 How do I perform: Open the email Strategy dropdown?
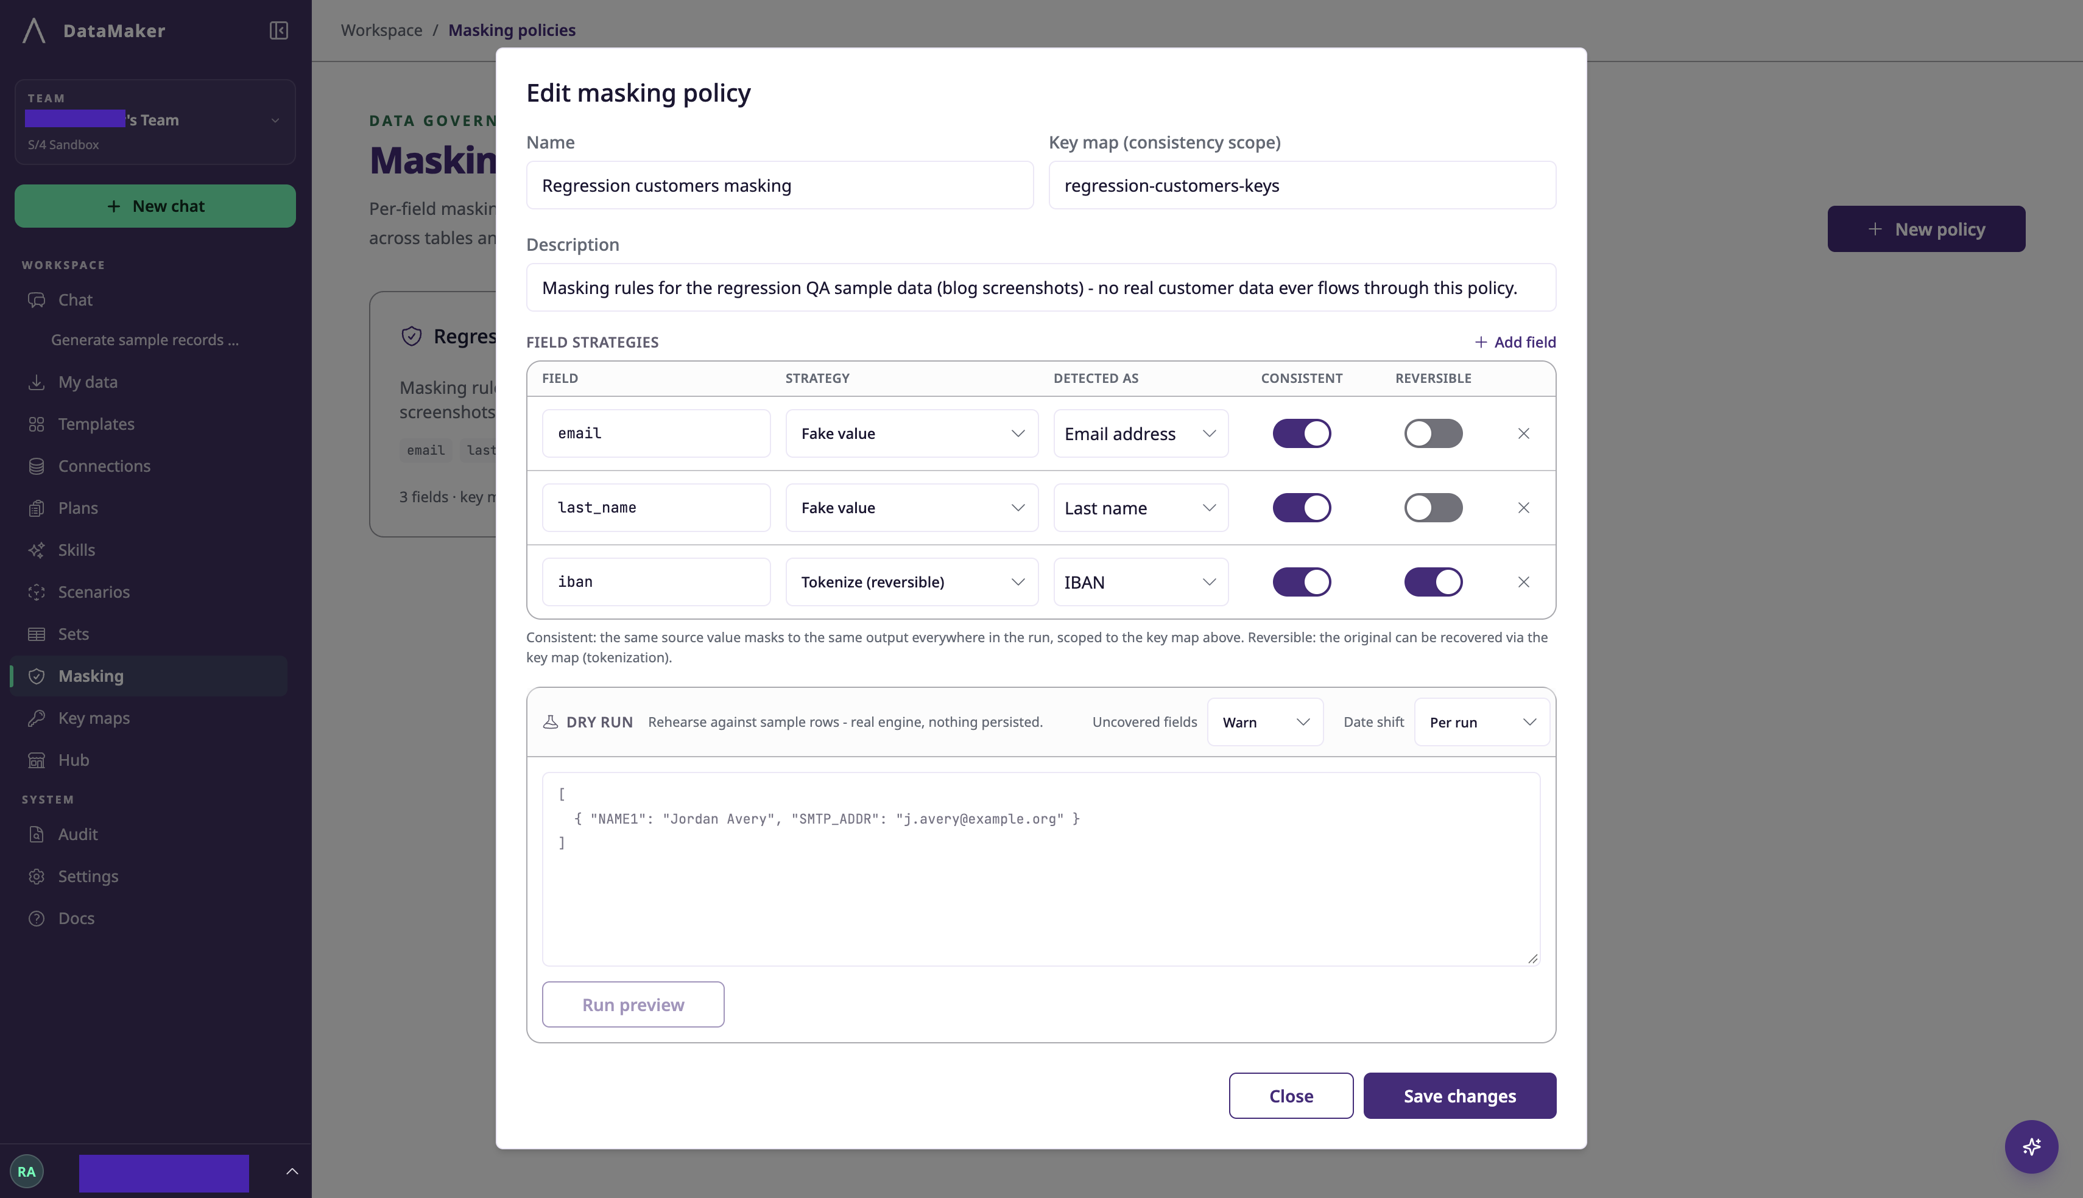click(912, 433)
